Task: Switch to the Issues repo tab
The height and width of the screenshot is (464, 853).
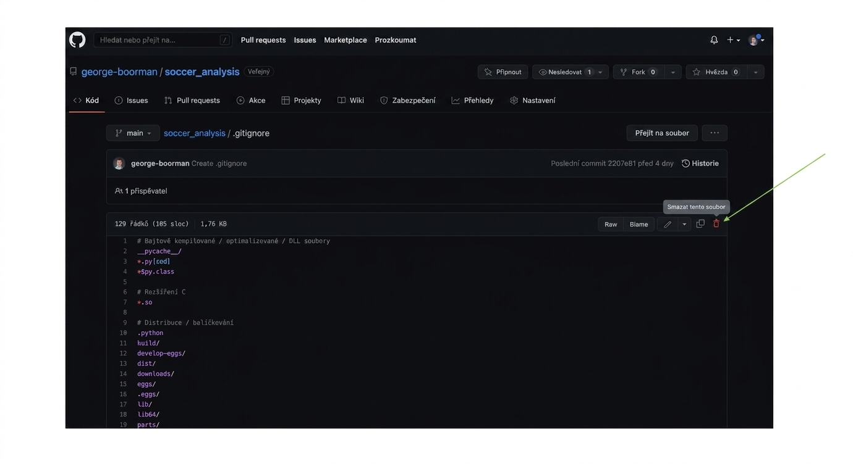Action: click(131, 101)
